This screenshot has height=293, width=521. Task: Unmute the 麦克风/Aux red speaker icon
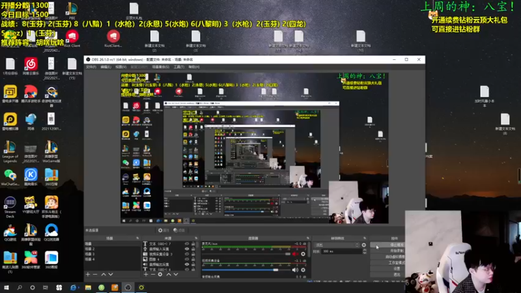point(295,254)
